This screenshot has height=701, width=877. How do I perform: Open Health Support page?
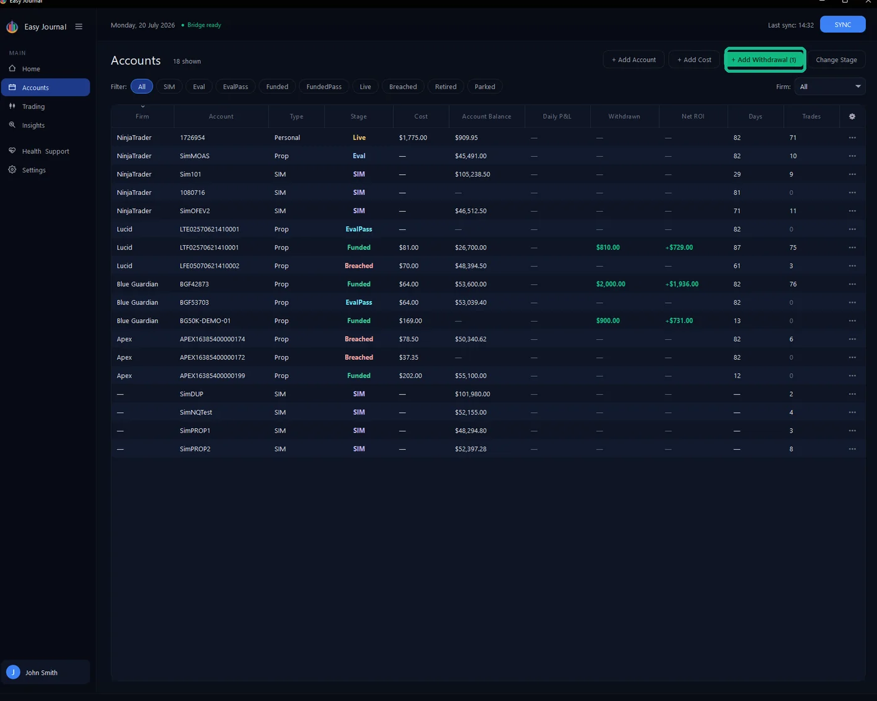coord(45,151)
